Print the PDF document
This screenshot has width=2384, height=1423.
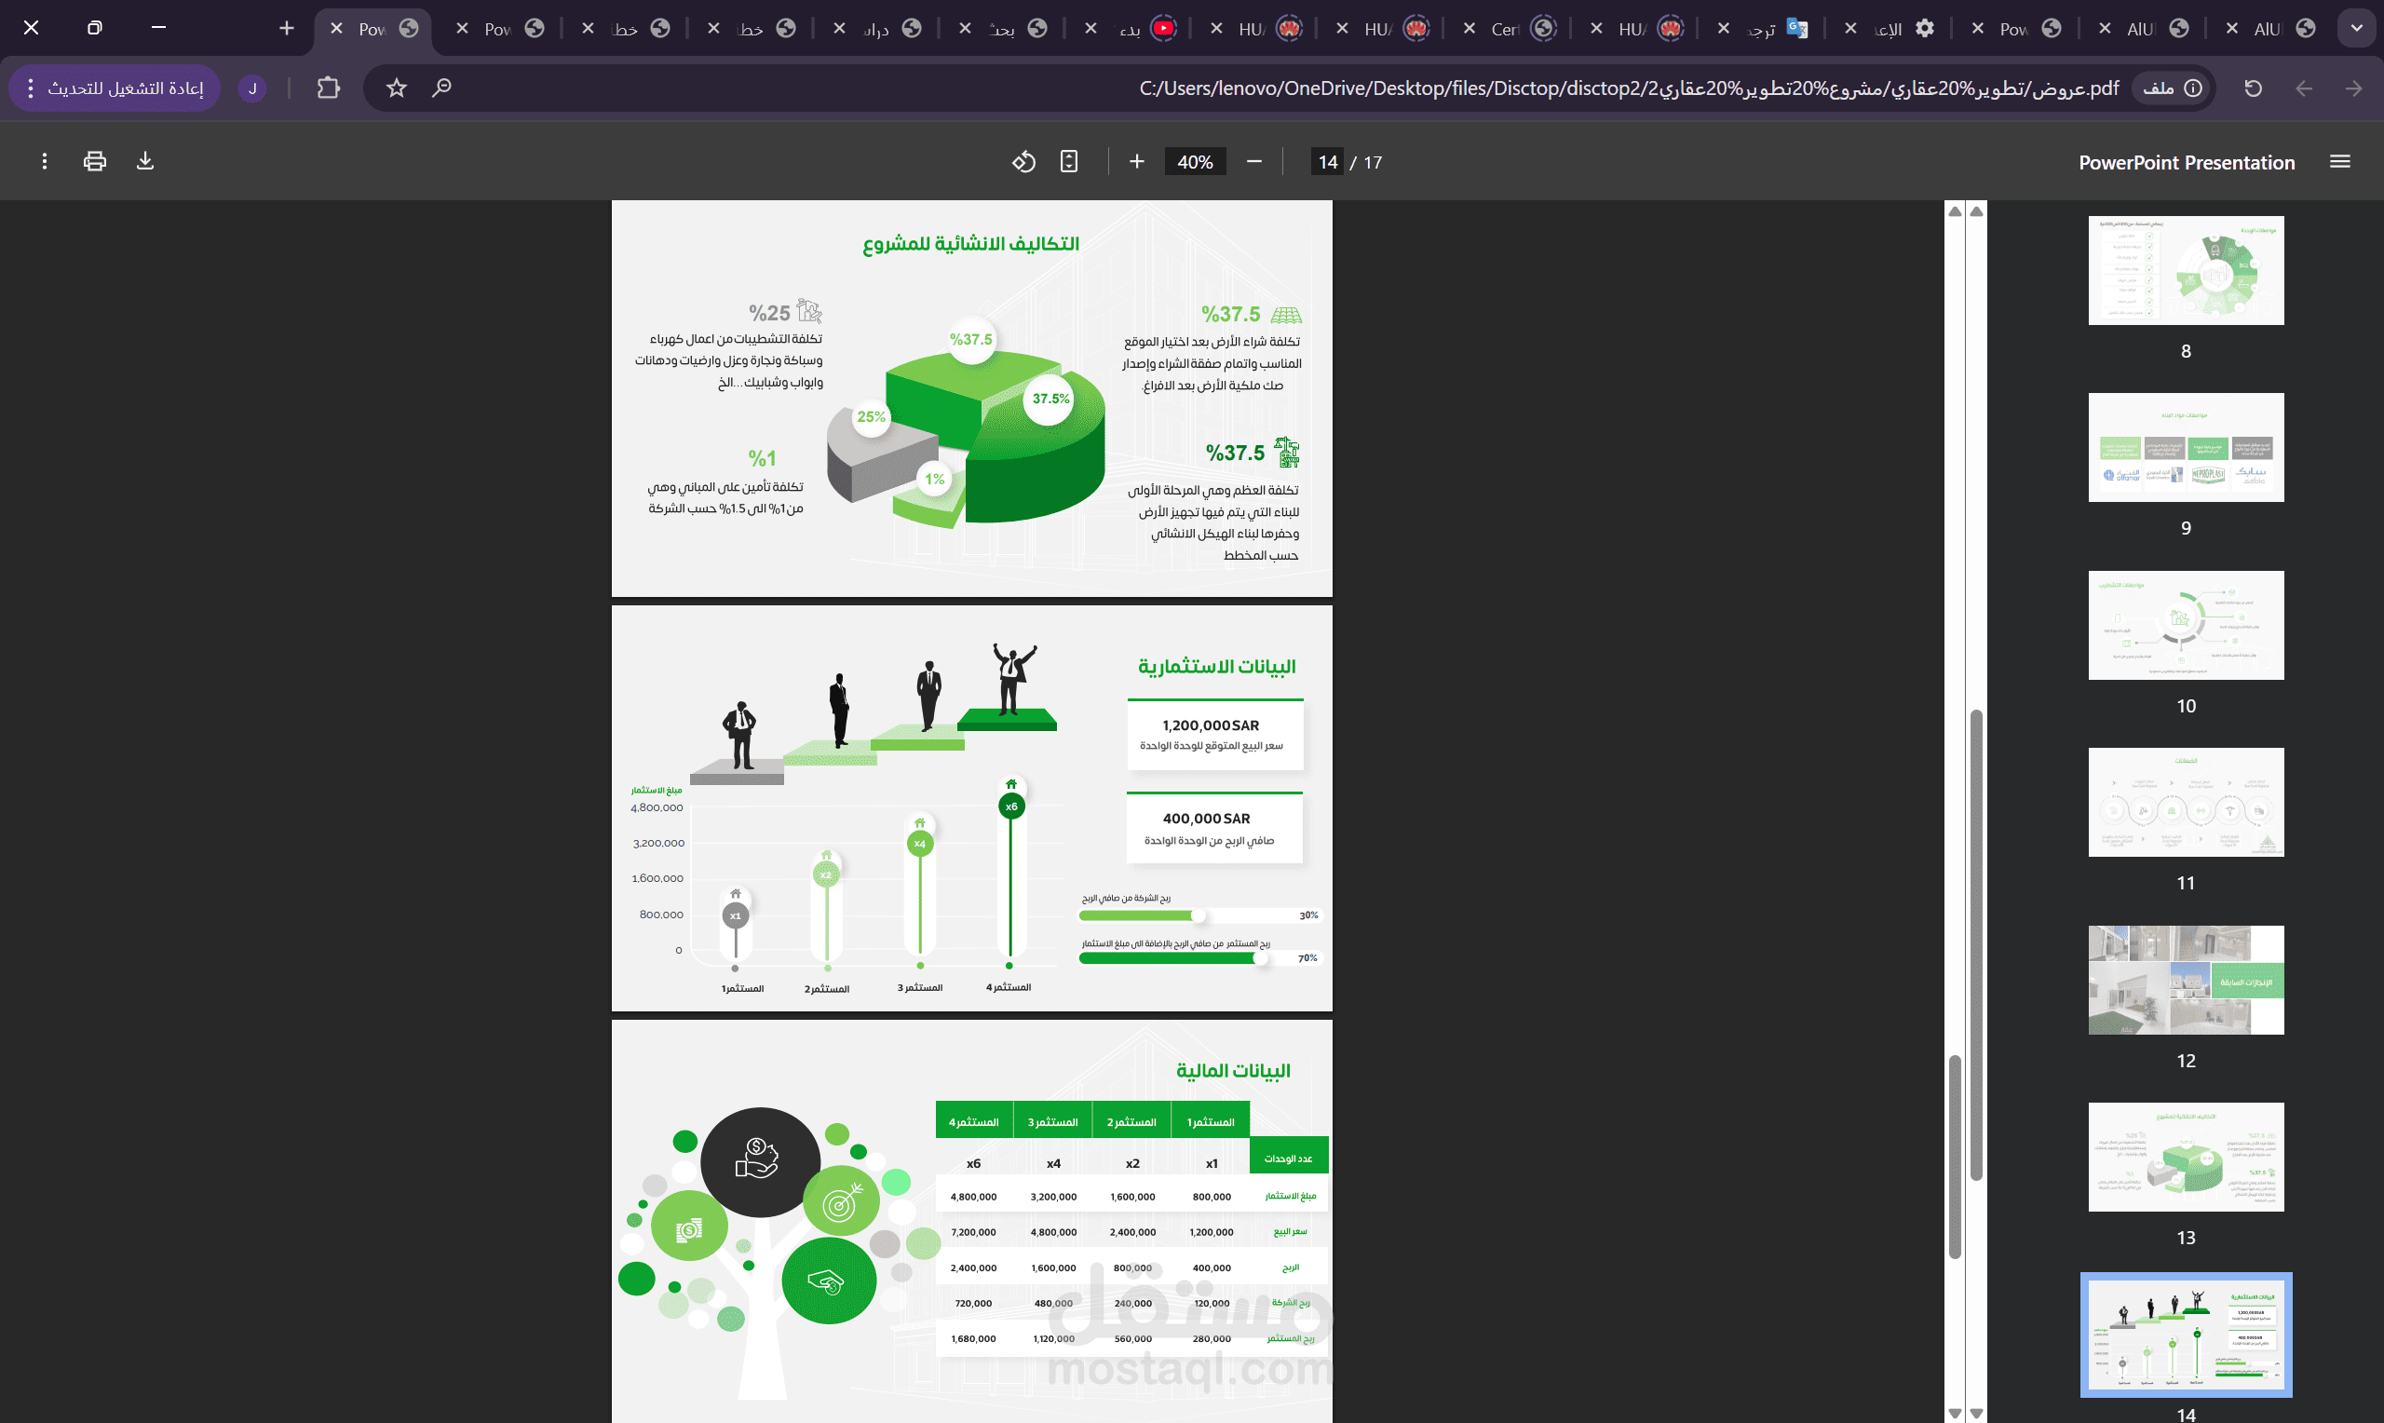pyautogui.click(x=95, y=161)
